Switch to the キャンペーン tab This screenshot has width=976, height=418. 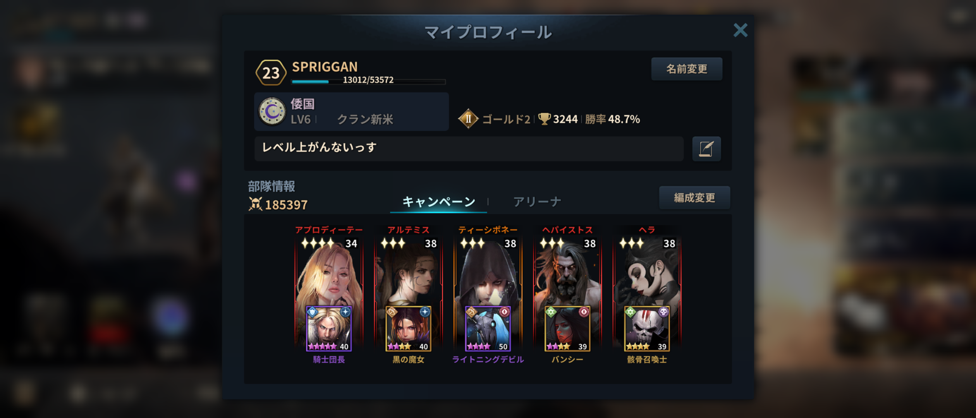tap(439, 202)
